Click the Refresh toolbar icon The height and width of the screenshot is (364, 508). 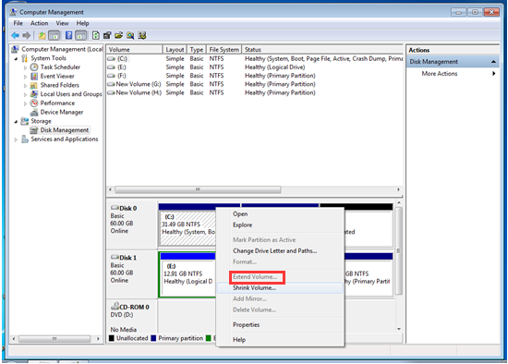(x=95, y=35)
